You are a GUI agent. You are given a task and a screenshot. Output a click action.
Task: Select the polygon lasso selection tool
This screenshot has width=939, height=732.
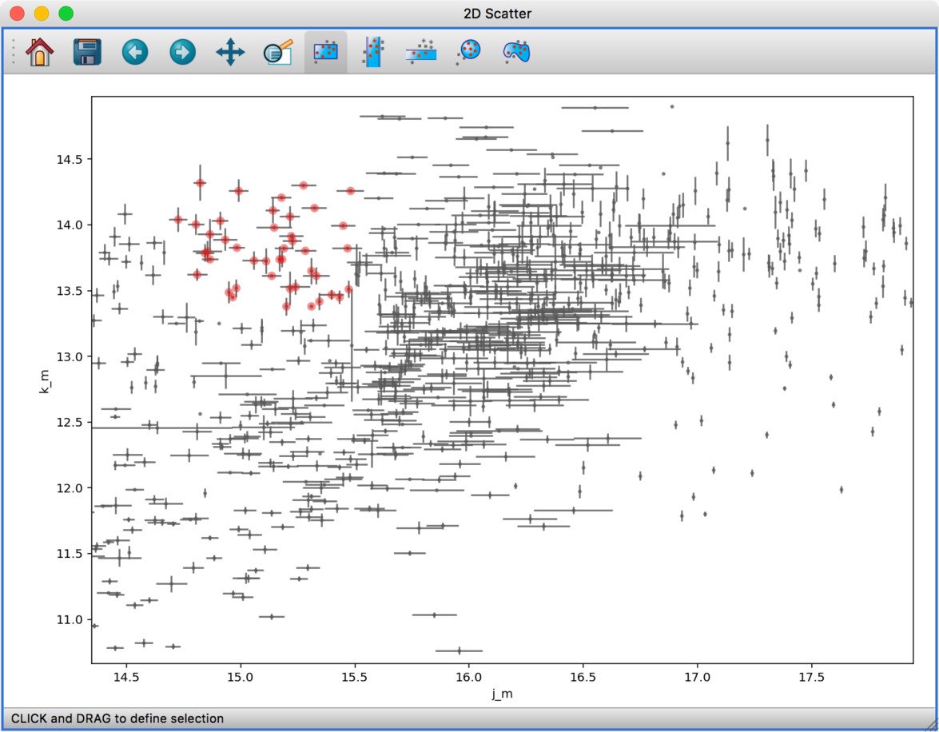tap(516, 52)
